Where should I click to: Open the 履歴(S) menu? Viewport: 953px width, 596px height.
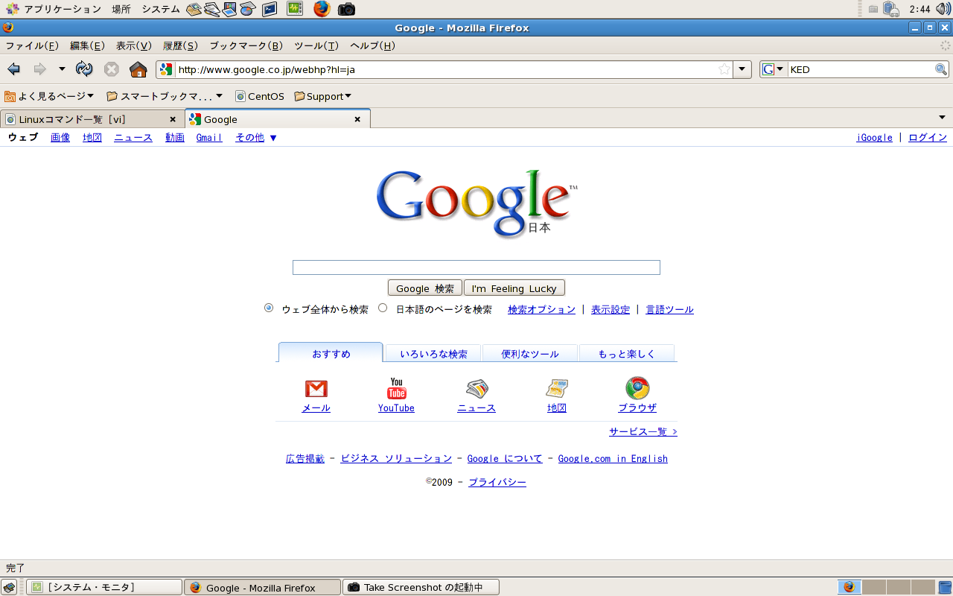(x=180, y=45)
